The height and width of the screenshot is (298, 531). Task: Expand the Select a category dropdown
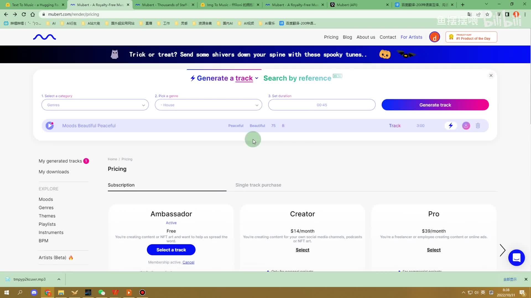coord(95,105)
